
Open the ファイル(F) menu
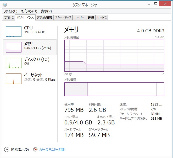(x=10, y=11)
